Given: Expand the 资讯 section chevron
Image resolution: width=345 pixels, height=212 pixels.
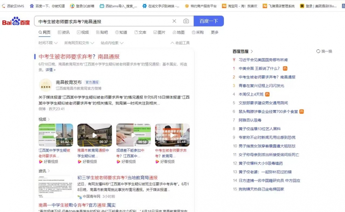Looking at the screenshot, I should pyautogui.click(x=49, y=171).
